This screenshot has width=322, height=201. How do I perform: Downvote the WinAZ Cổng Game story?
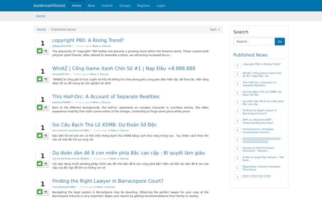46,79
